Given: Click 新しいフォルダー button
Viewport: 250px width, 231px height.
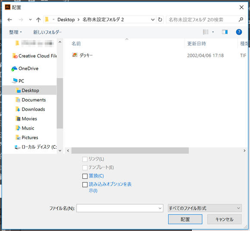Looking at the screenshot, I should [47, 32].
